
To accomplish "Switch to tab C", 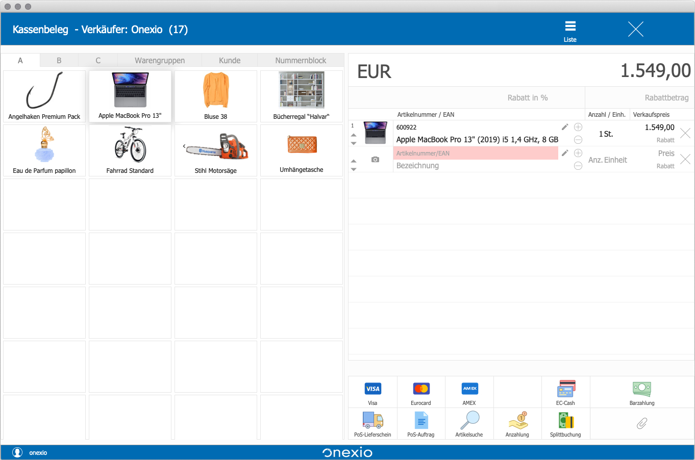I will coord(98,60).
